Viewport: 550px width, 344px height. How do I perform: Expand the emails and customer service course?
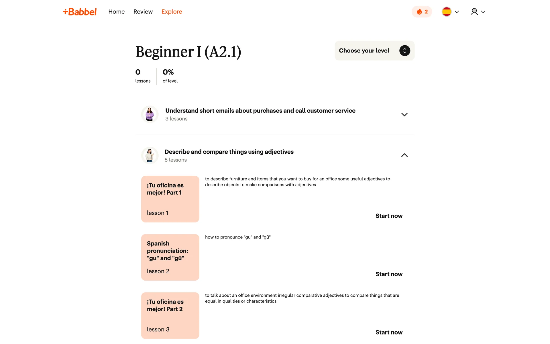275,114
